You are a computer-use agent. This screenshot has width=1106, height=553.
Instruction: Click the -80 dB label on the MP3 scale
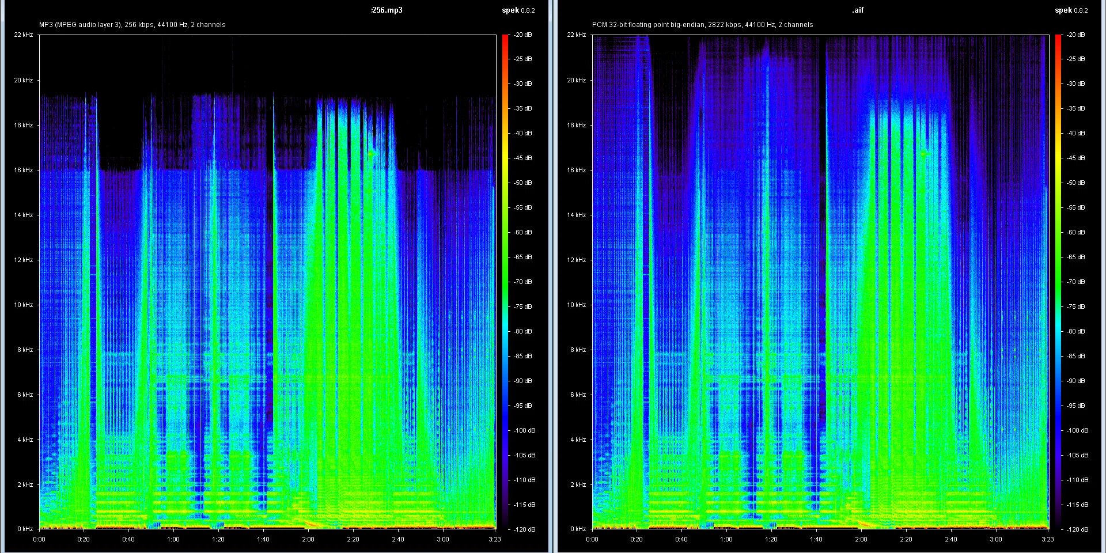coord(523,331)
